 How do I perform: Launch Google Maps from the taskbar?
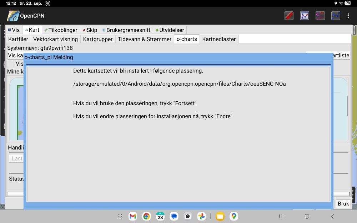234,216
